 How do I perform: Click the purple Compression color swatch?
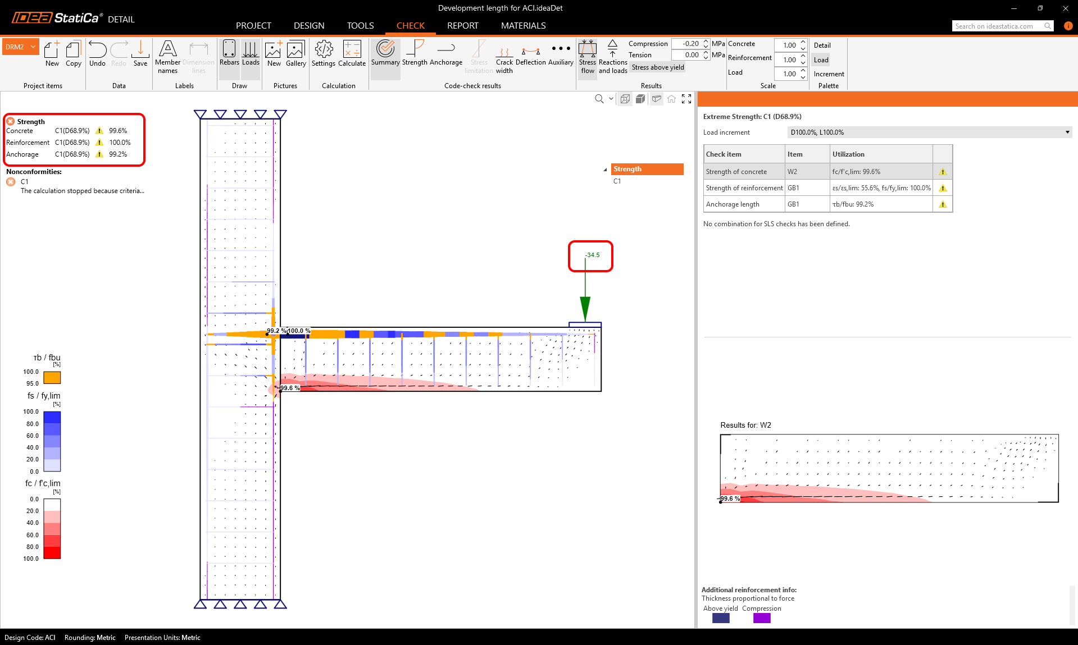[761, 618]
